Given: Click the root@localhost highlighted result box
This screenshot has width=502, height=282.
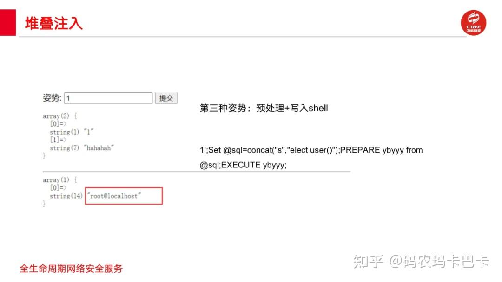Looking at the screenshot, I should click(124, 196).
